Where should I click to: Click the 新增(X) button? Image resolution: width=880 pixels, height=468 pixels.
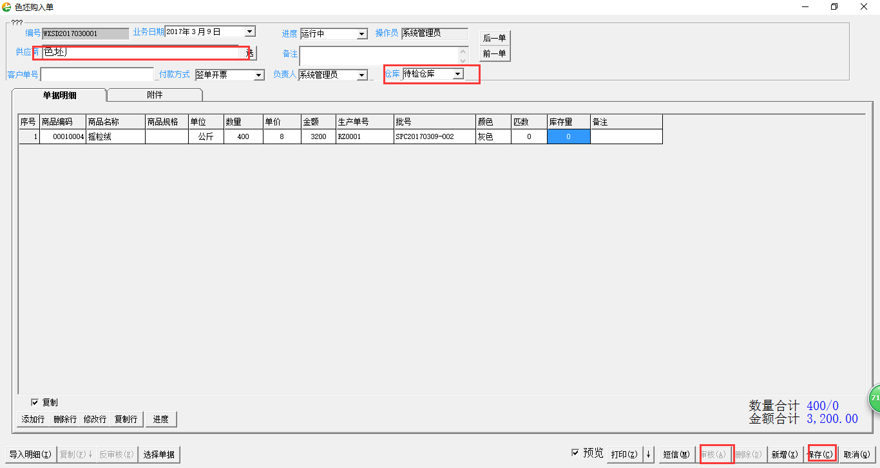click(785, 454)
